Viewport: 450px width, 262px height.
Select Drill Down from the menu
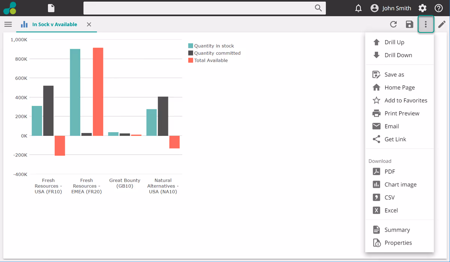[x=398, y=55]
